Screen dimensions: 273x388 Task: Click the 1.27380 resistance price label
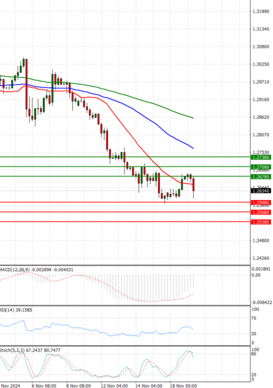coord(261,157)
